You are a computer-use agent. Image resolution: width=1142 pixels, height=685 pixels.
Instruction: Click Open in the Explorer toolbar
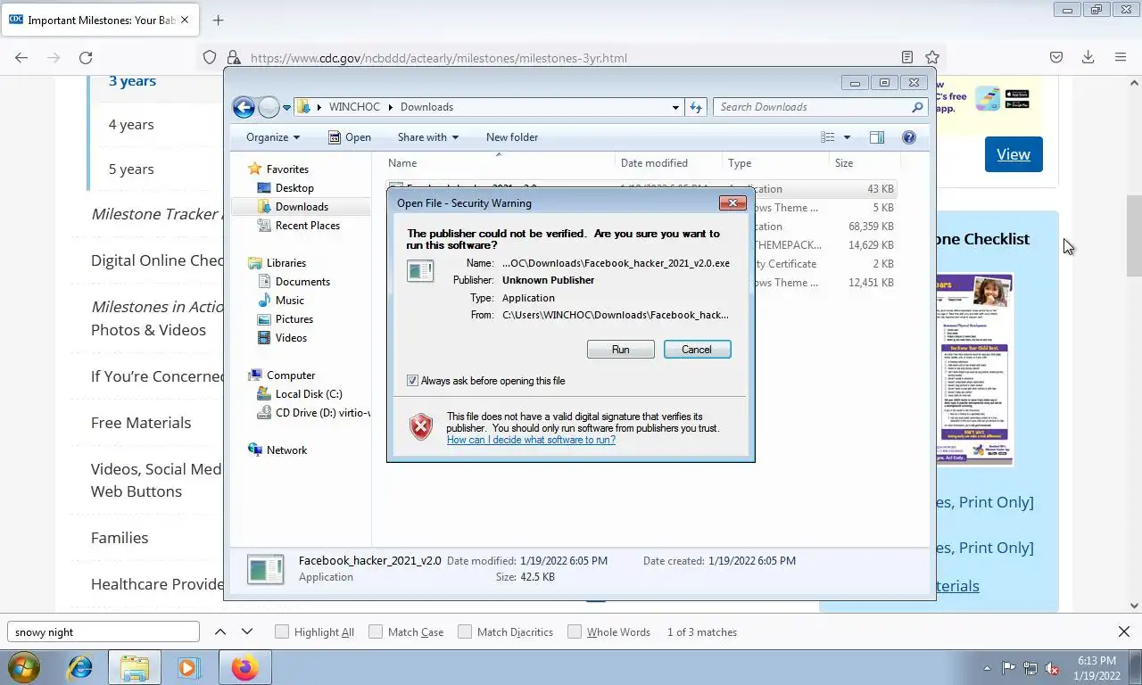click(349, 137)
